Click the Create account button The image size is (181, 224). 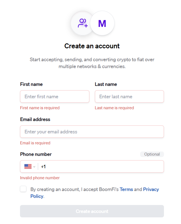coord(92,211)
